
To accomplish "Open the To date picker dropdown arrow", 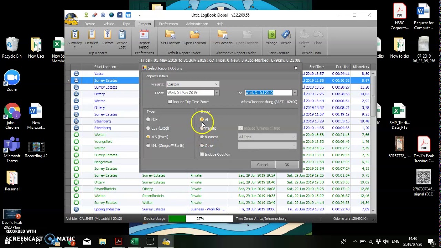I will point(295,93).
